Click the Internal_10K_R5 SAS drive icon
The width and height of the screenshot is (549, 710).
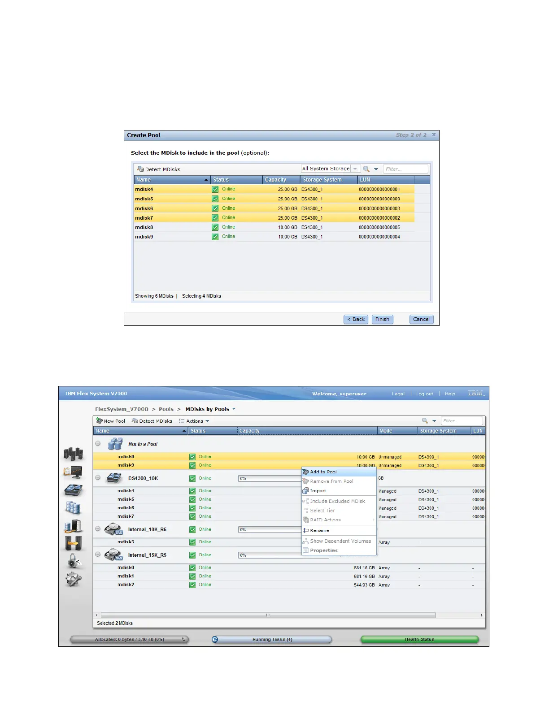click(x=113, y=529)
